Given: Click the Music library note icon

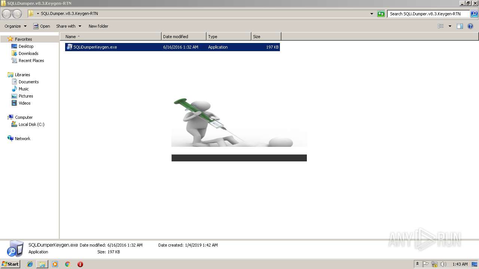Looking at the screenshot, I should click(14, 89).
